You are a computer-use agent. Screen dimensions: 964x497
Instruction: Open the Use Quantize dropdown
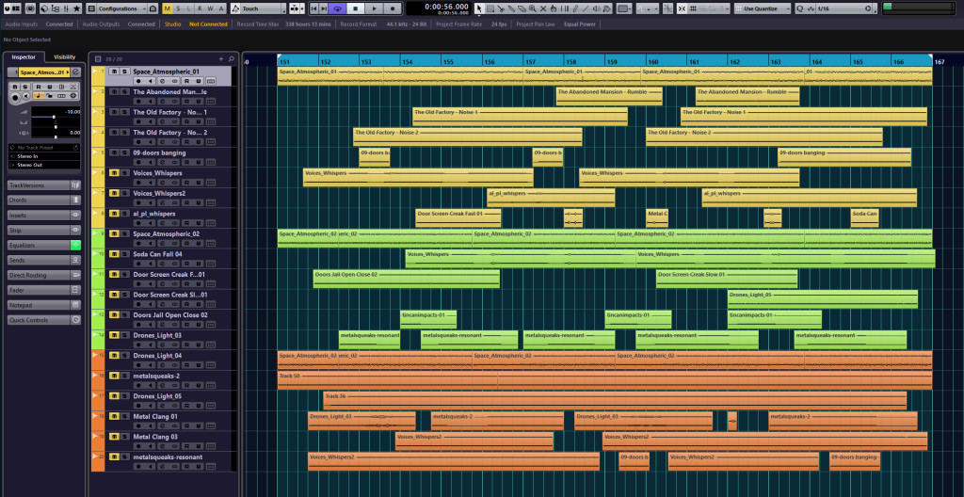763,8
